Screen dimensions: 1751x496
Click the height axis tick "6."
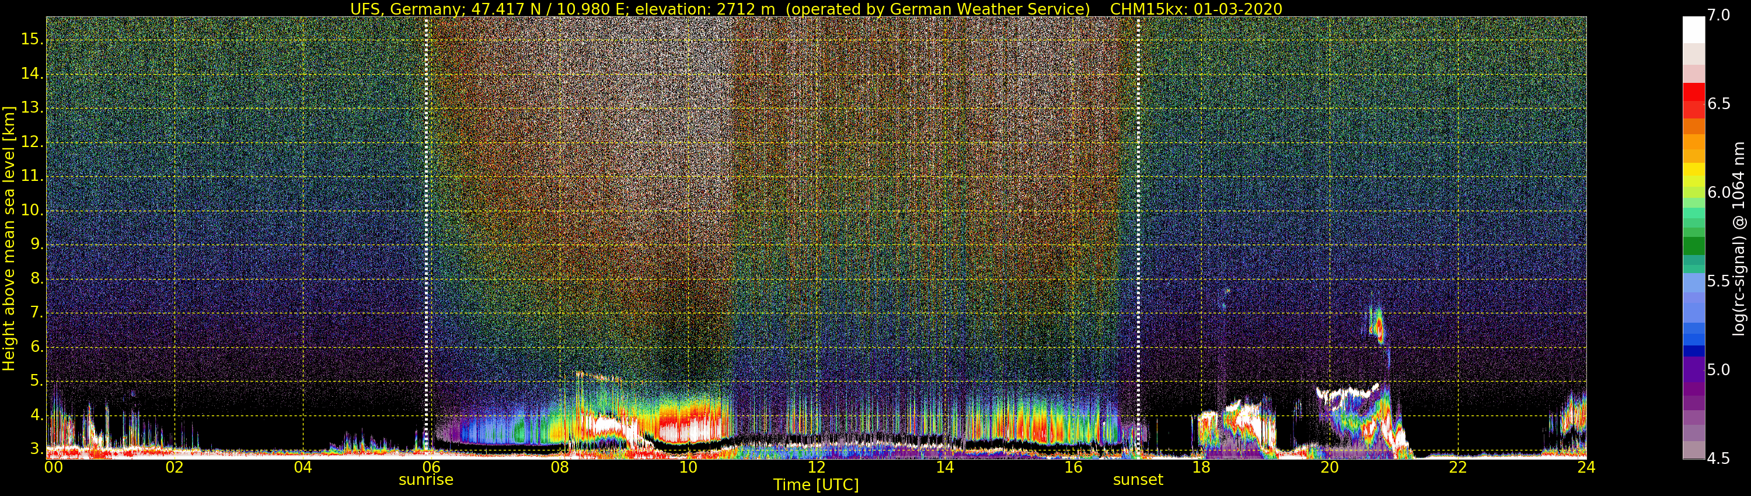click(36, 347)
